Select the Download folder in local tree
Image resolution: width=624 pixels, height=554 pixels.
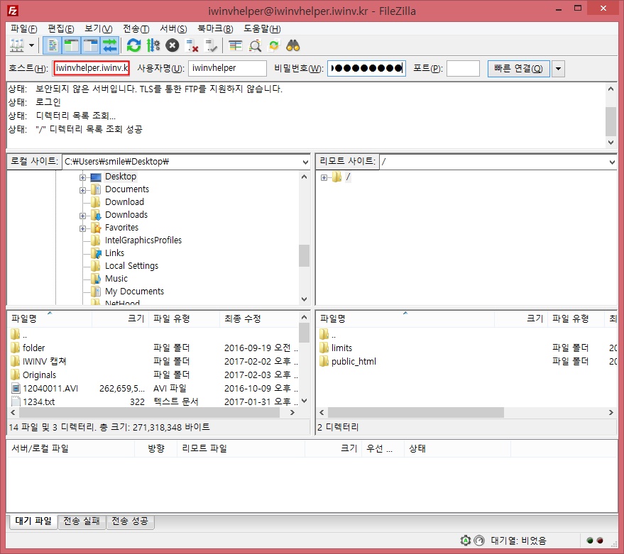pyautogui.click(x=124, y=202)
